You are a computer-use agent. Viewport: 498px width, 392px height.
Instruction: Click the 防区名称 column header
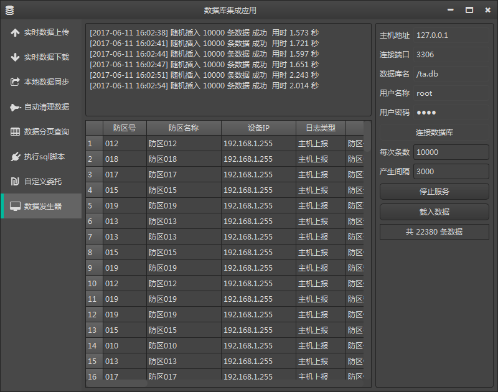pos(184,128)
